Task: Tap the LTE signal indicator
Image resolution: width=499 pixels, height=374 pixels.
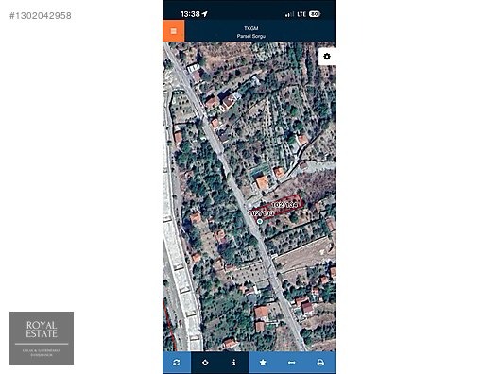Action: [x=301, y=14]
